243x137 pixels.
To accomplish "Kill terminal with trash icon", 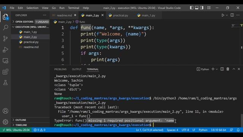I will click(228, 69).
